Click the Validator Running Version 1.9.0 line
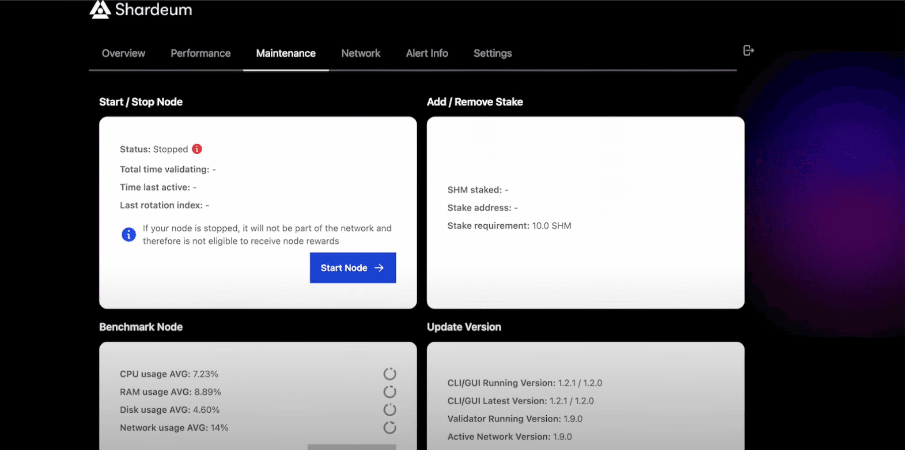The height and width of the screenshot is (450, 905). click(x=514, y=419)
